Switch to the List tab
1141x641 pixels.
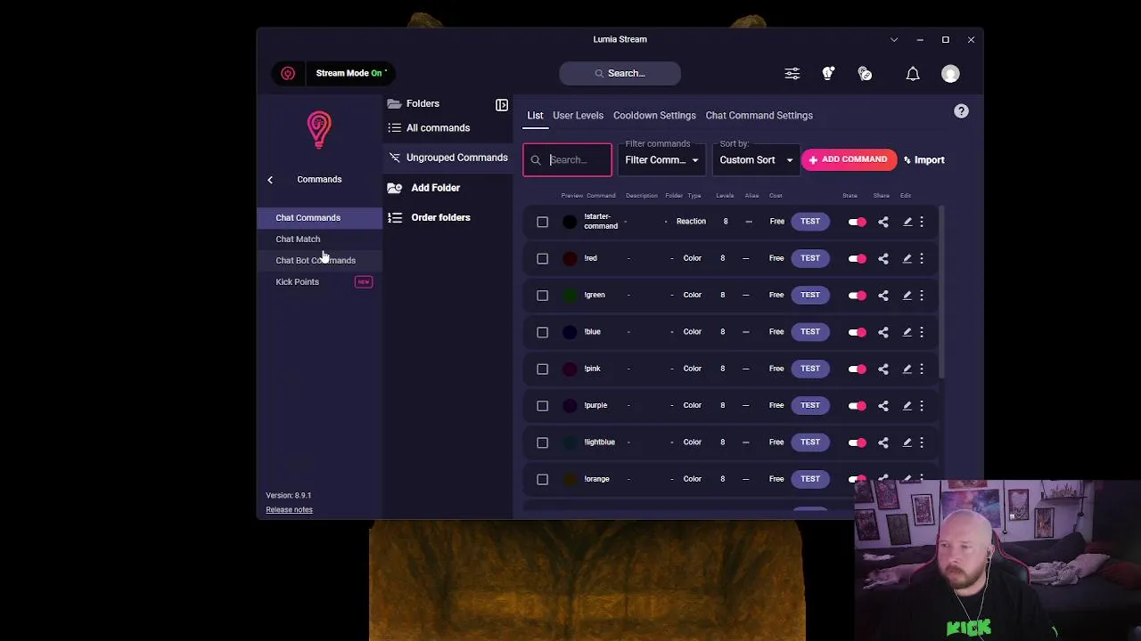535,116
